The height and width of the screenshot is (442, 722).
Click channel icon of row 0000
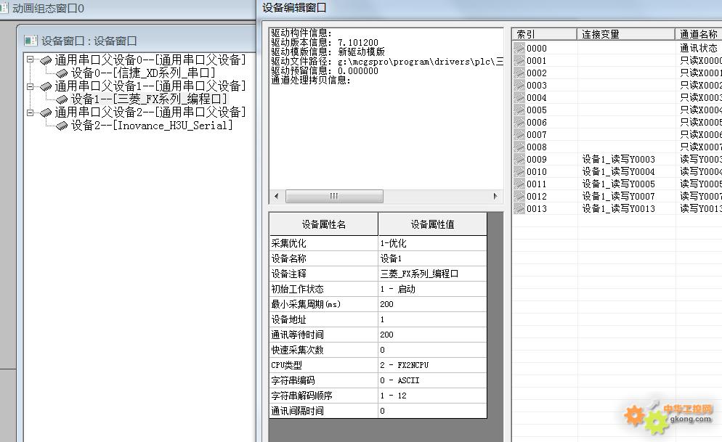(519, 48)
